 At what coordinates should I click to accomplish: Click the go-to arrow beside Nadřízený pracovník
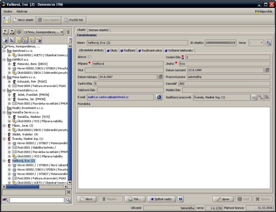point(254,97)
